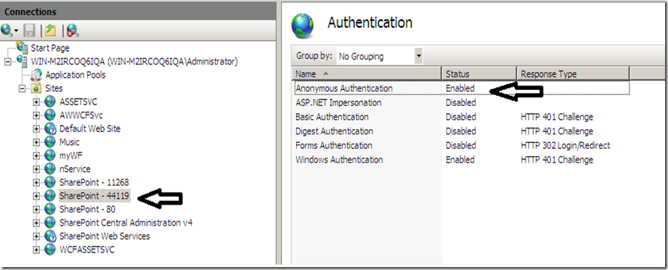Collapse the Sites tree node
The width and height of the screenshot is (668, 270).
tap(23, 89)
